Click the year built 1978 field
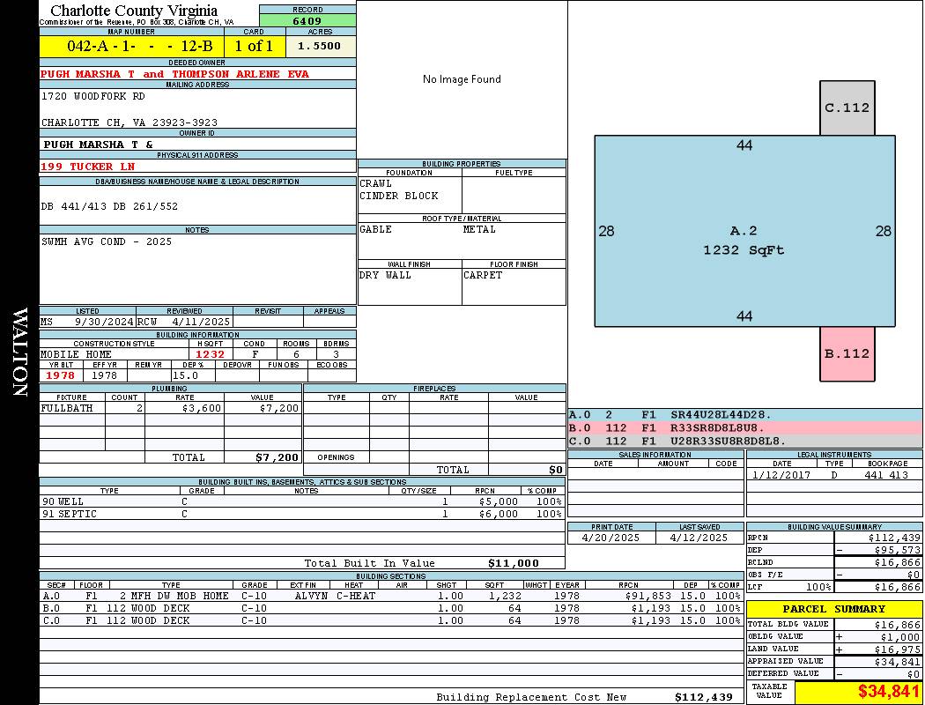This screenshot has width=925, height=705. coord(61,375)
